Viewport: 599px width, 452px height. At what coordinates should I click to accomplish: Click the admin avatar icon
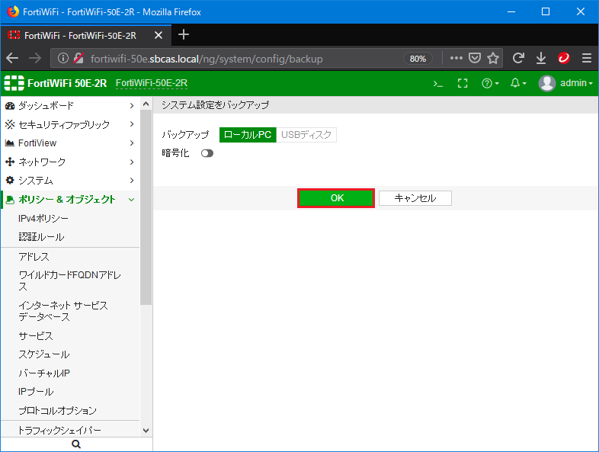click(x=546, y=83)
